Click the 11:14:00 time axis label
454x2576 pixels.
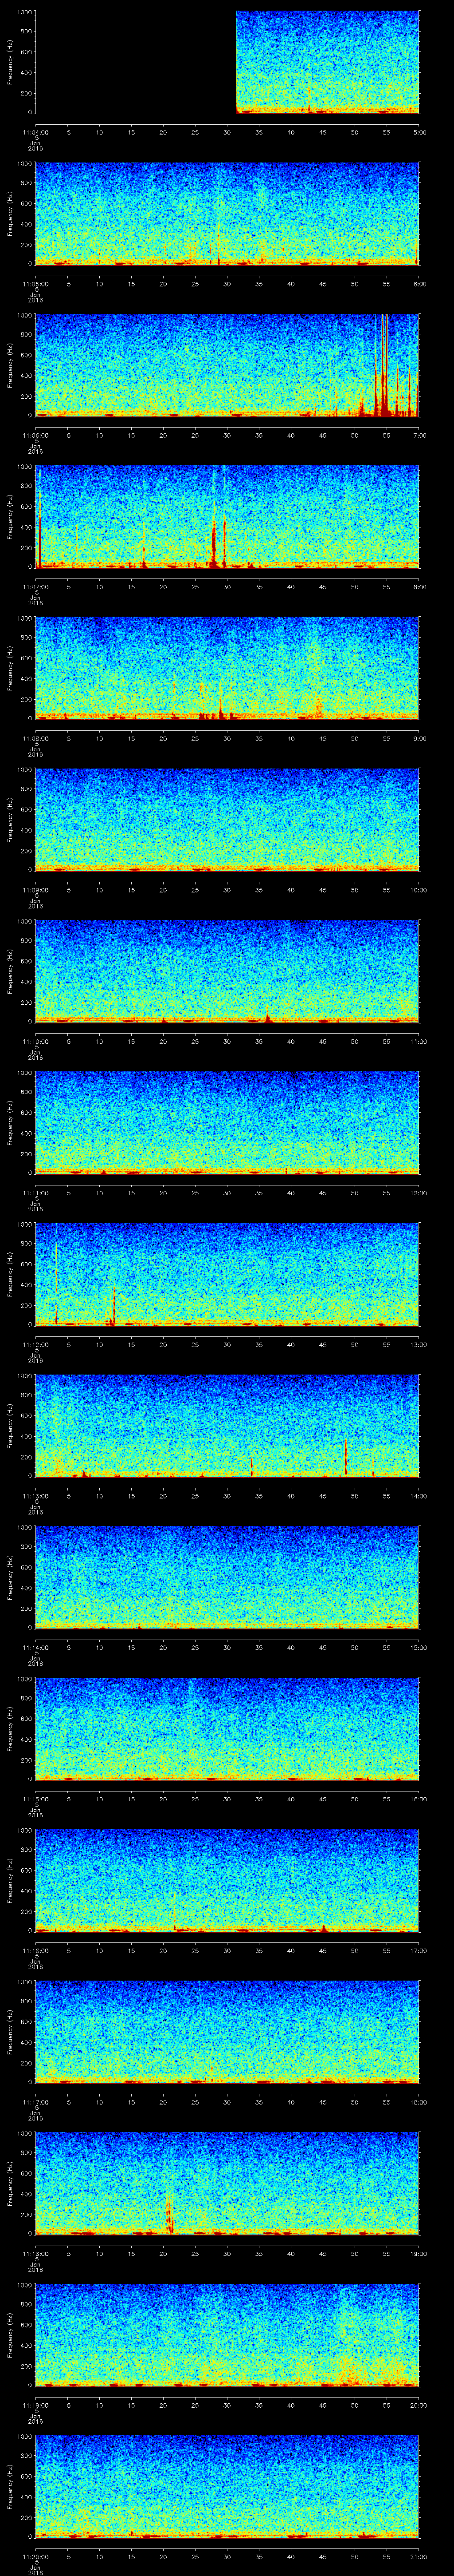point(36,1647)
